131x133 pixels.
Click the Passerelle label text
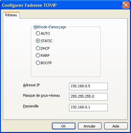(x=31, y=106)
